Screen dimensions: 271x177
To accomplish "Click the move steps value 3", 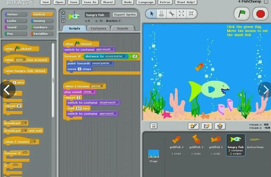I will [79, 69].
